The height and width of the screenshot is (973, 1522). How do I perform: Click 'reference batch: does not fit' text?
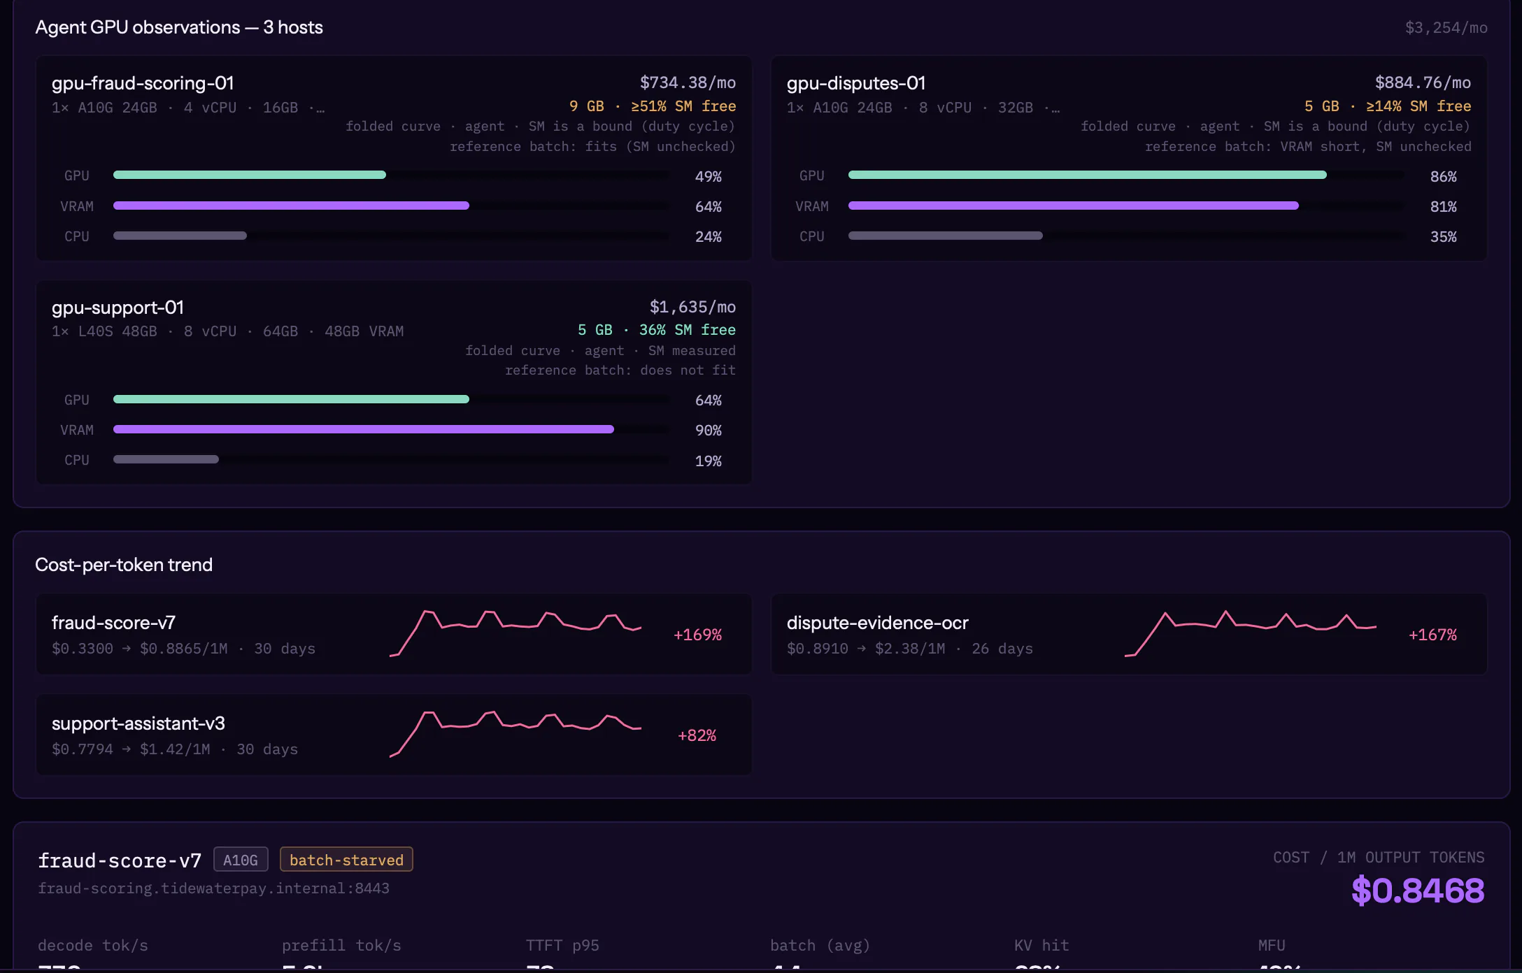click(620, 370)
